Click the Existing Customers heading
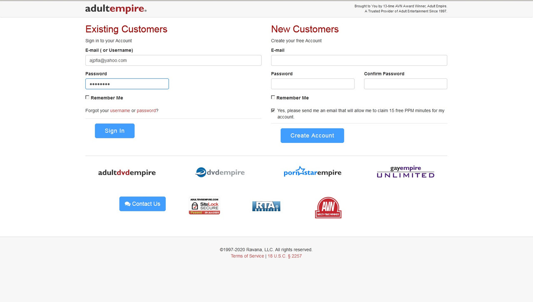This screenshot has height=302, width=533. (126, 29)
